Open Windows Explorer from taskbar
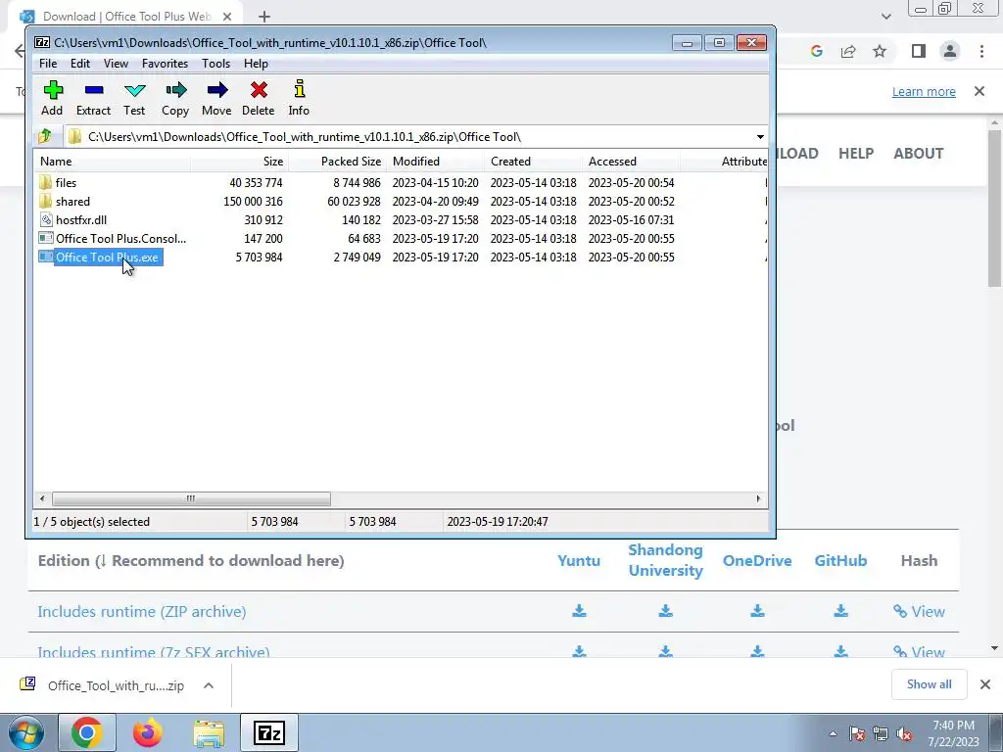1003x752 pixels. pyautogui.click(x=209, y=732)
